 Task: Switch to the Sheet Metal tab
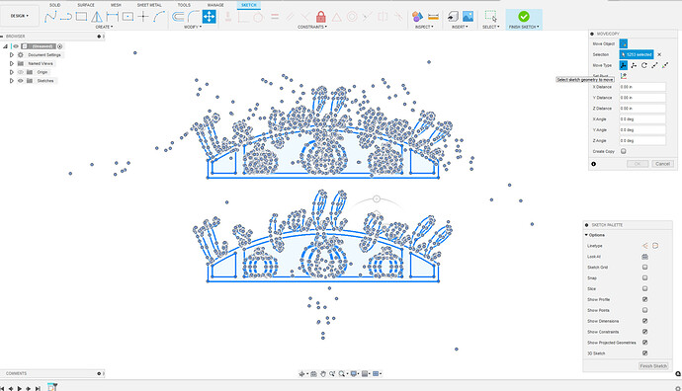[149, 5]
